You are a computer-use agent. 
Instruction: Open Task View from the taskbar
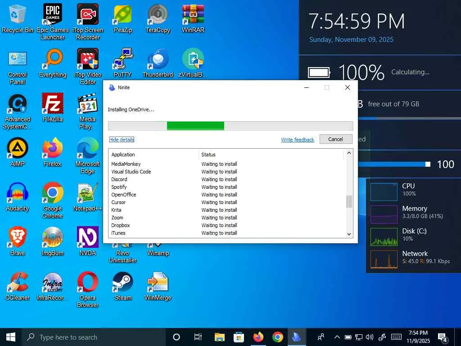pos(198,337)
